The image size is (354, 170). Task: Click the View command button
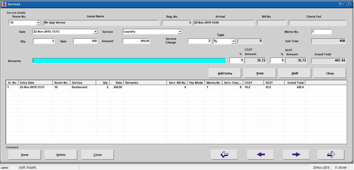pos(25,155)
